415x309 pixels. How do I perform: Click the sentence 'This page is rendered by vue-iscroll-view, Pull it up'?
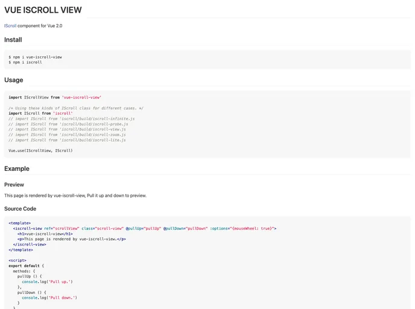pos(75,196)
